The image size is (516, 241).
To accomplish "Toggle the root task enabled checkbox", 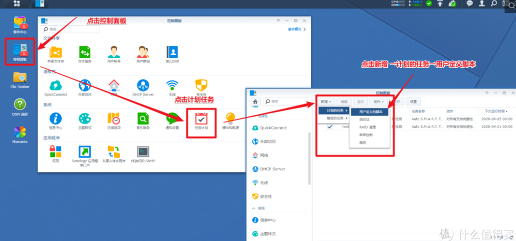I will click(330, 127).
